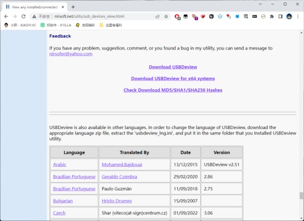Open the XIAOYI.VC bookmark

[20, 25]
